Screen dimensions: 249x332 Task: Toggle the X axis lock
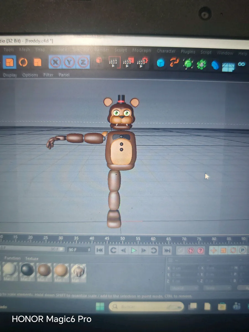(x=55, y=62)
